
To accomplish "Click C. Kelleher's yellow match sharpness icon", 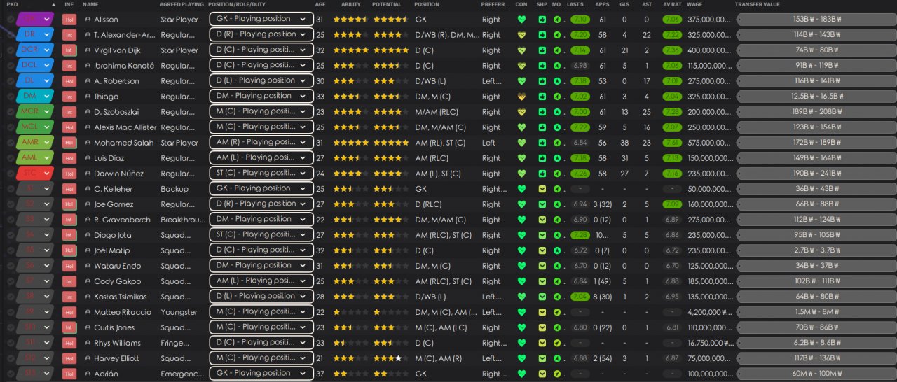I will (x=542, y=189).
